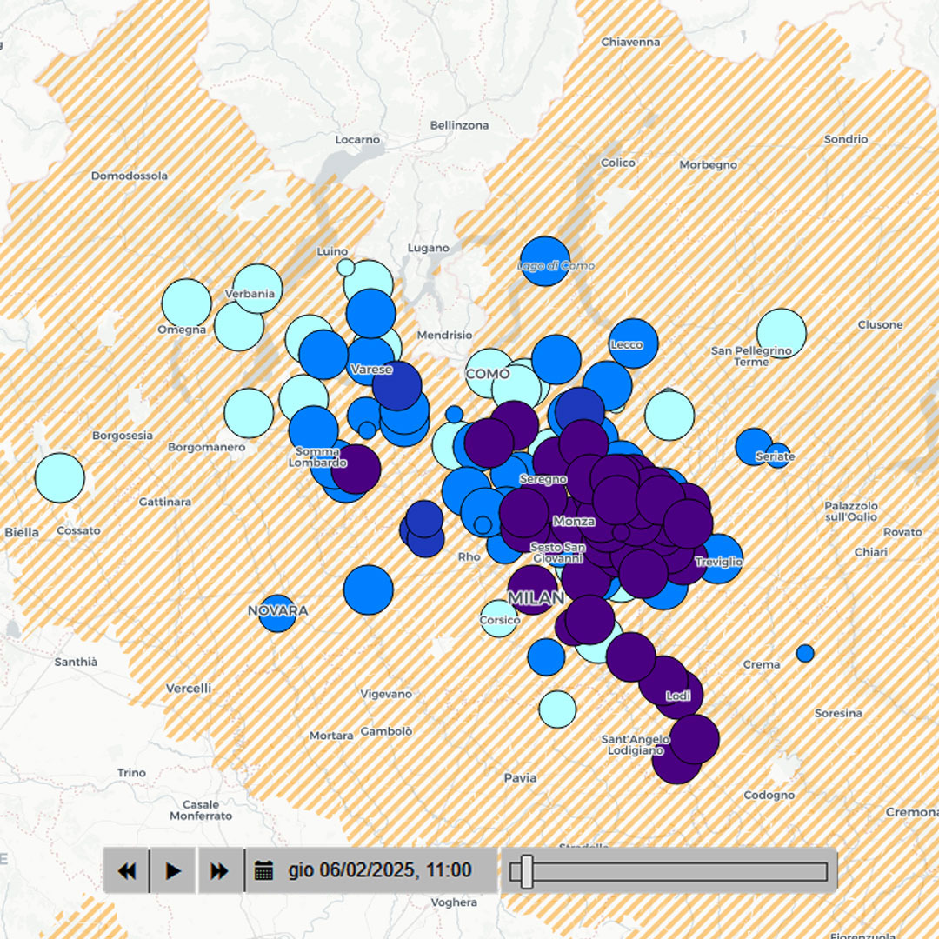Select the light cyan circle north of Biella
939x939 pixels.
click(x=60, y=478)
